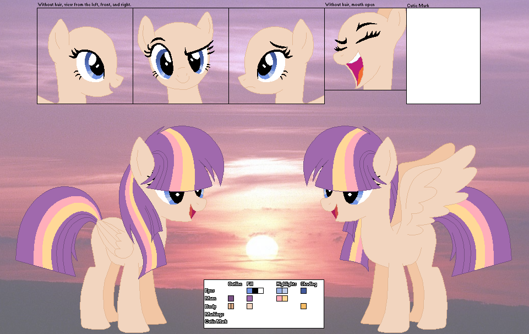Image resolution: width=529 pixels, height=334 pixels.
Task: Click the "Mane" row label
Action: tap(210, 299)
